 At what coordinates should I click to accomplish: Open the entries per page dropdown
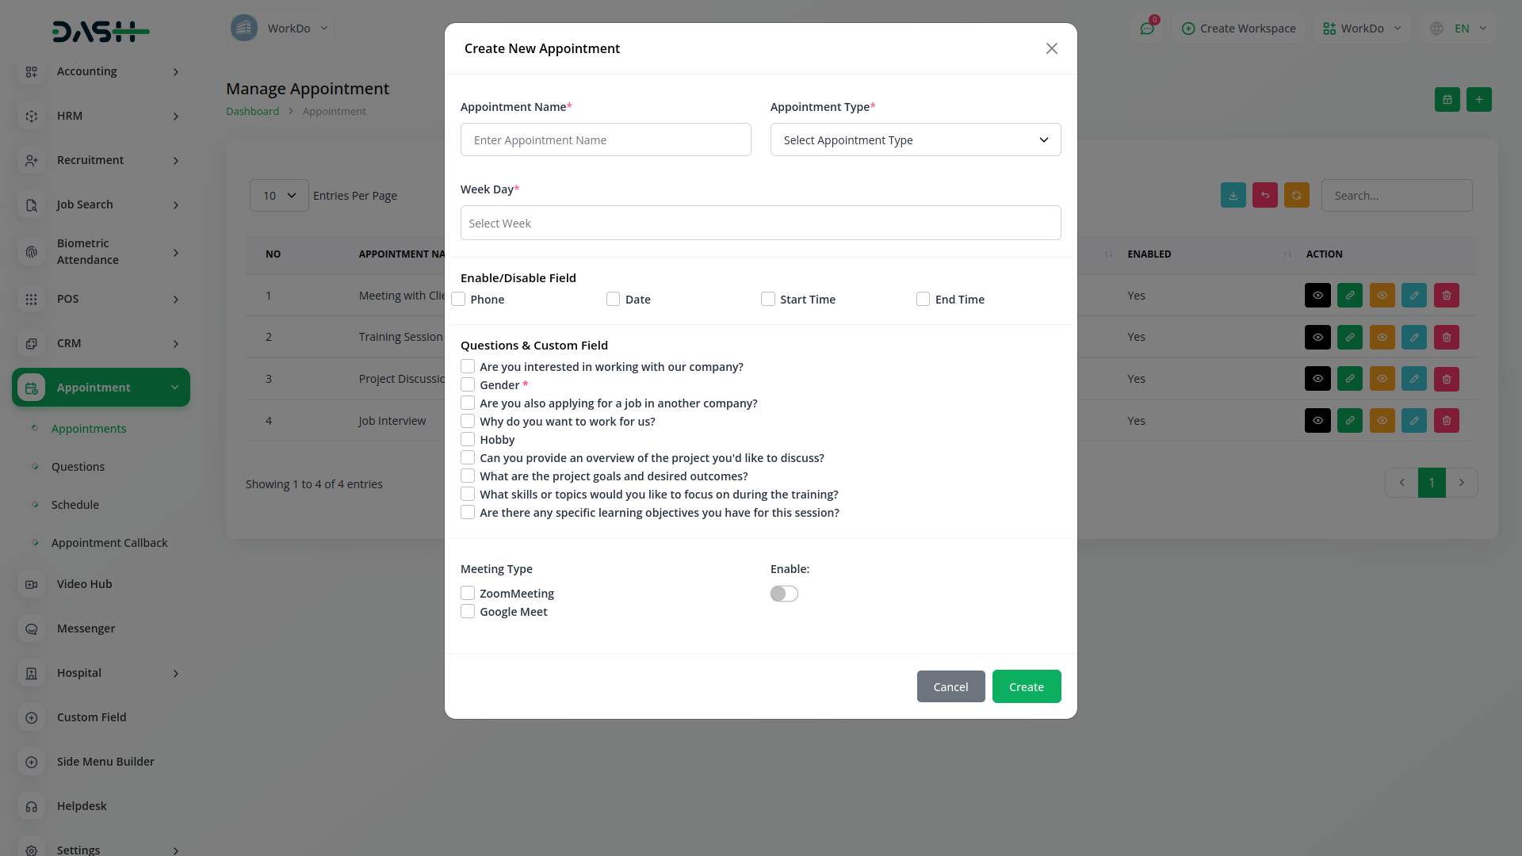279,196
